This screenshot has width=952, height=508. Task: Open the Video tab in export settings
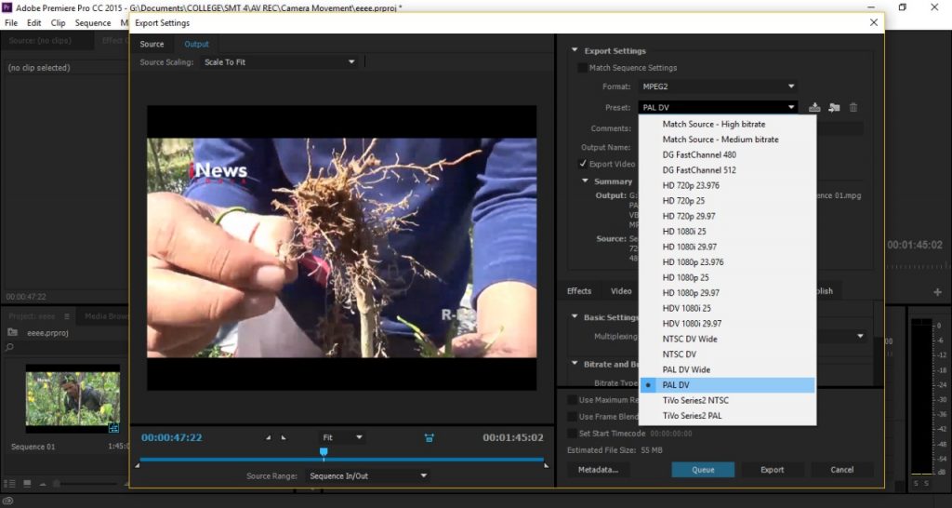pos(621,291)
